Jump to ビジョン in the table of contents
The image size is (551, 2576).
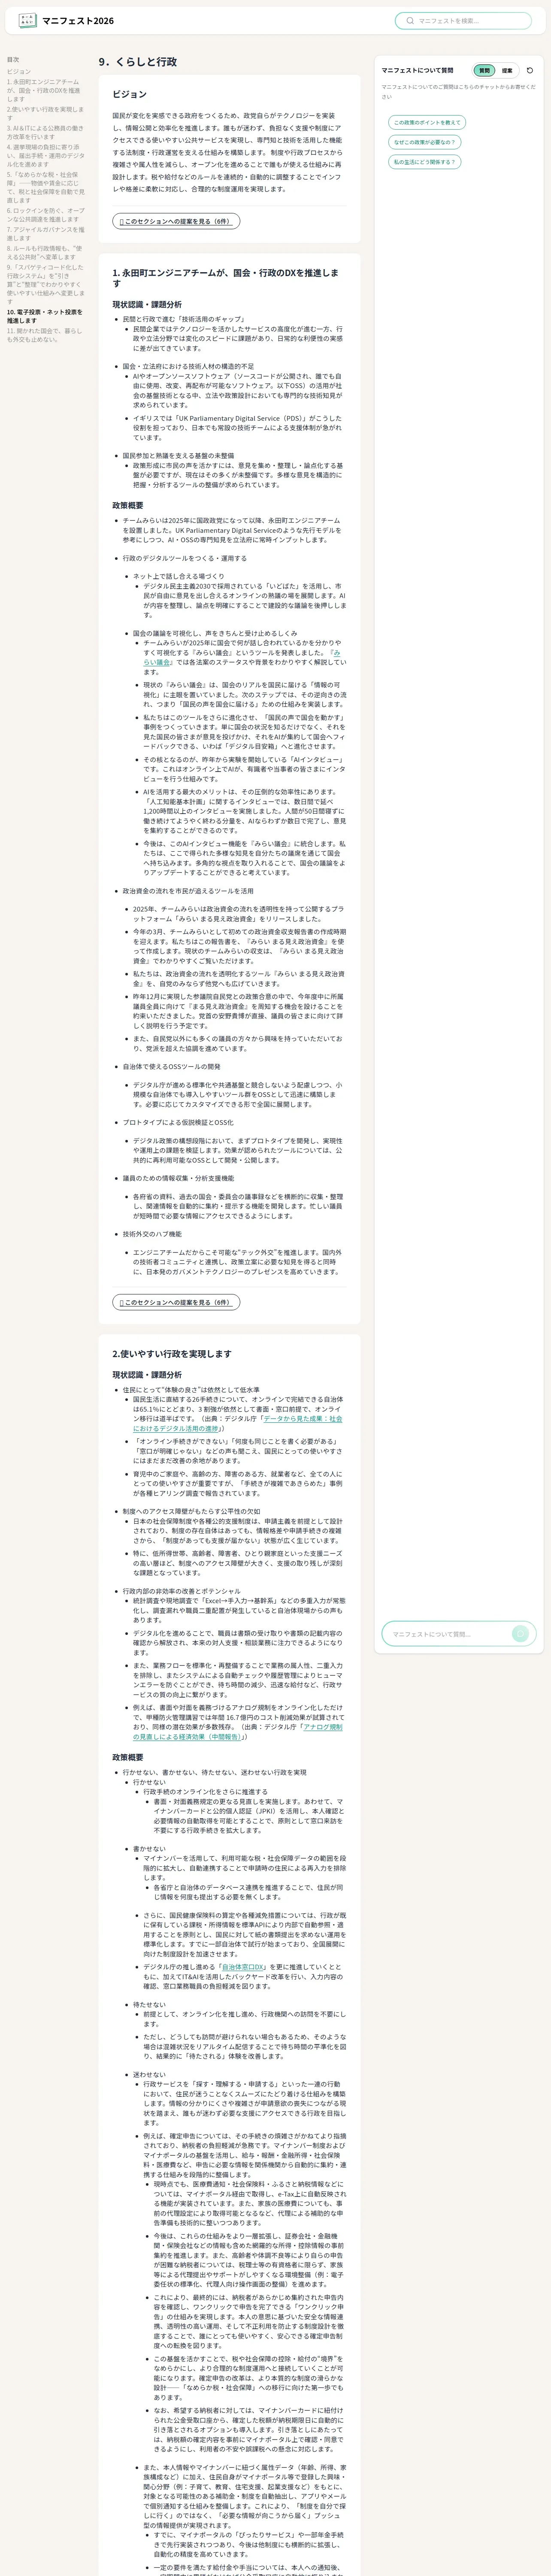tap(19, 72)
